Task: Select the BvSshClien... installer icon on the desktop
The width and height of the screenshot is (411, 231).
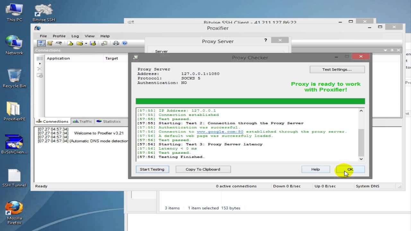Action: 14,144
